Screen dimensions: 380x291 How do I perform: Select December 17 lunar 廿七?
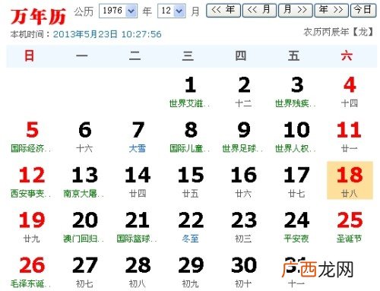[x=296, y=182]
